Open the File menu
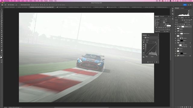Viewport: 193px width, 108px height. coord(11,1)
